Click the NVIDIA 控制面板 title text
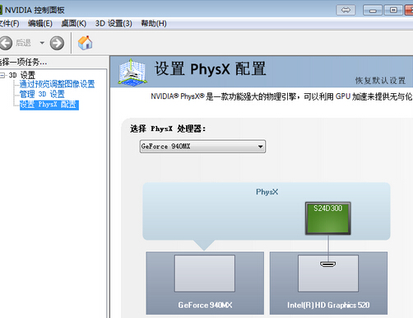Viewport: 413px width, 318px height. [x=35, y=10]
